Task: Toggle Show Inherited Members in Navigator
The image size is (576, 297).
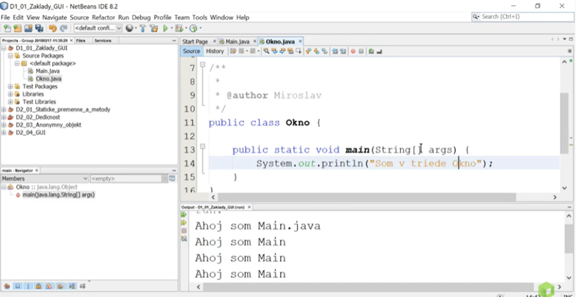Action: click(7, 285)
